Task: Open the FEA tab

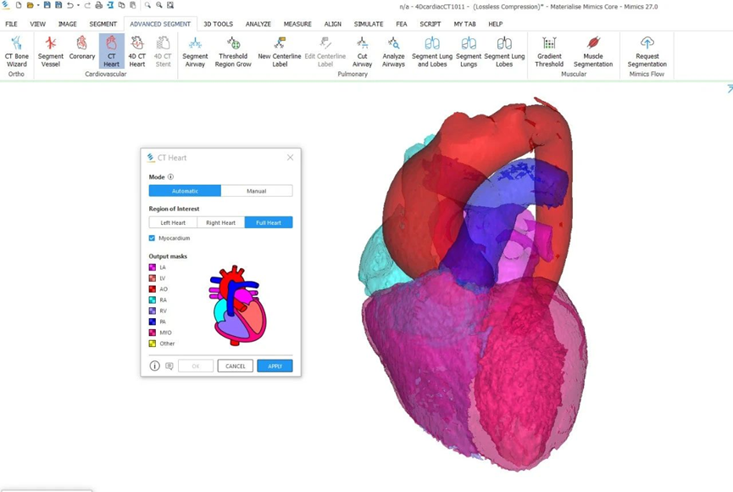Action: [402, 24]
